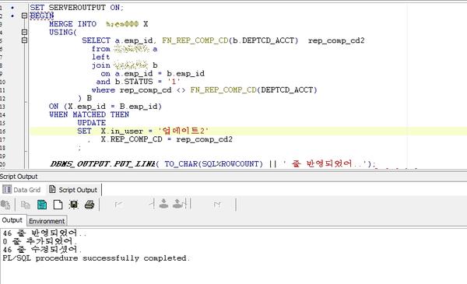Viewport: 467px width, 284px height.
Task: Click the disabled second load-with-arrow icon
Action: pyautogui.click(x=178, y=204)
